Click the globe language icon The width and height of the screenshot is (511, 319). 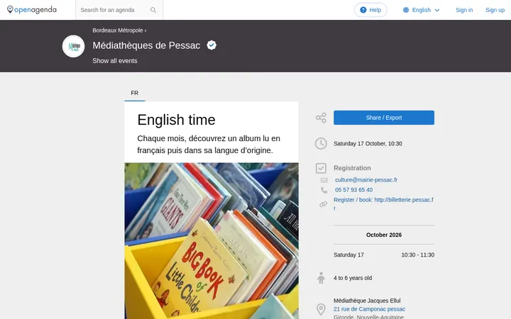click(x=406, y=10)
